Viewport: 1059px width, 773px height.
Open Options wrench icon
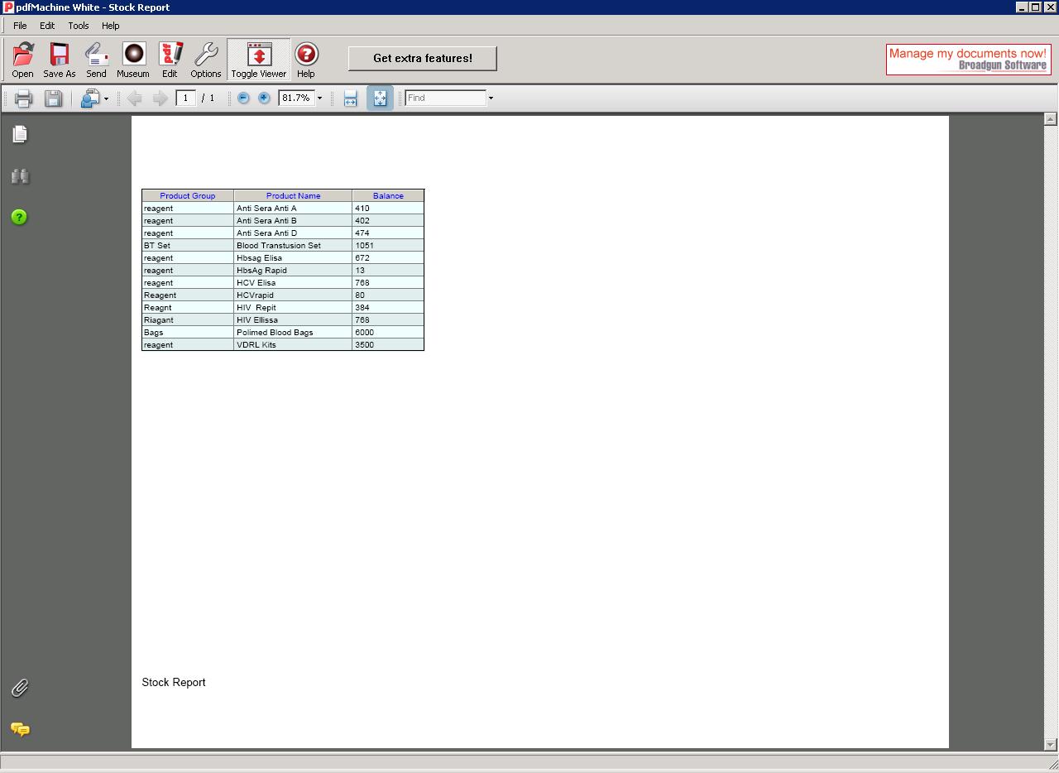click(x=205, y=60)
